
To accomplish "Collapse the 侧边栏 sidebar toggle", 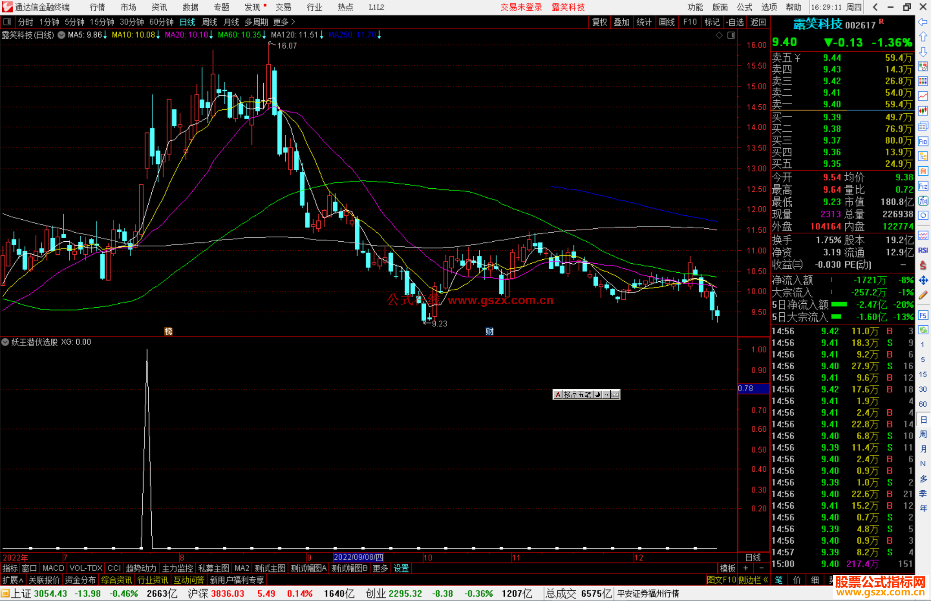I will 753,580.
